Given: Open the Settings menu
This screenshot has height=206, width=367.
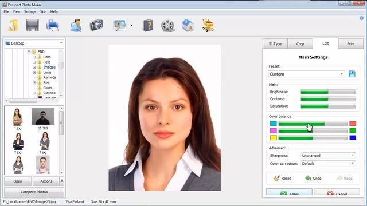Looking at the screenshot, I should click(x=30, y=11).
